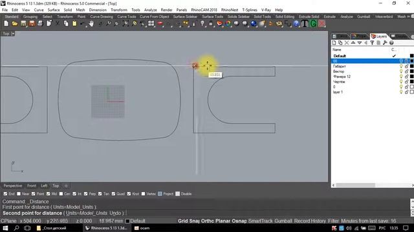Click the color wheel Object Properties icon

(x=228, y=24)
